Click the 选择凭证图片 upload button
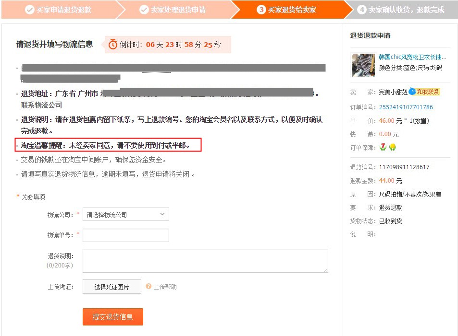This screenshot has width=458, height=336. click(x=112, y=287)
